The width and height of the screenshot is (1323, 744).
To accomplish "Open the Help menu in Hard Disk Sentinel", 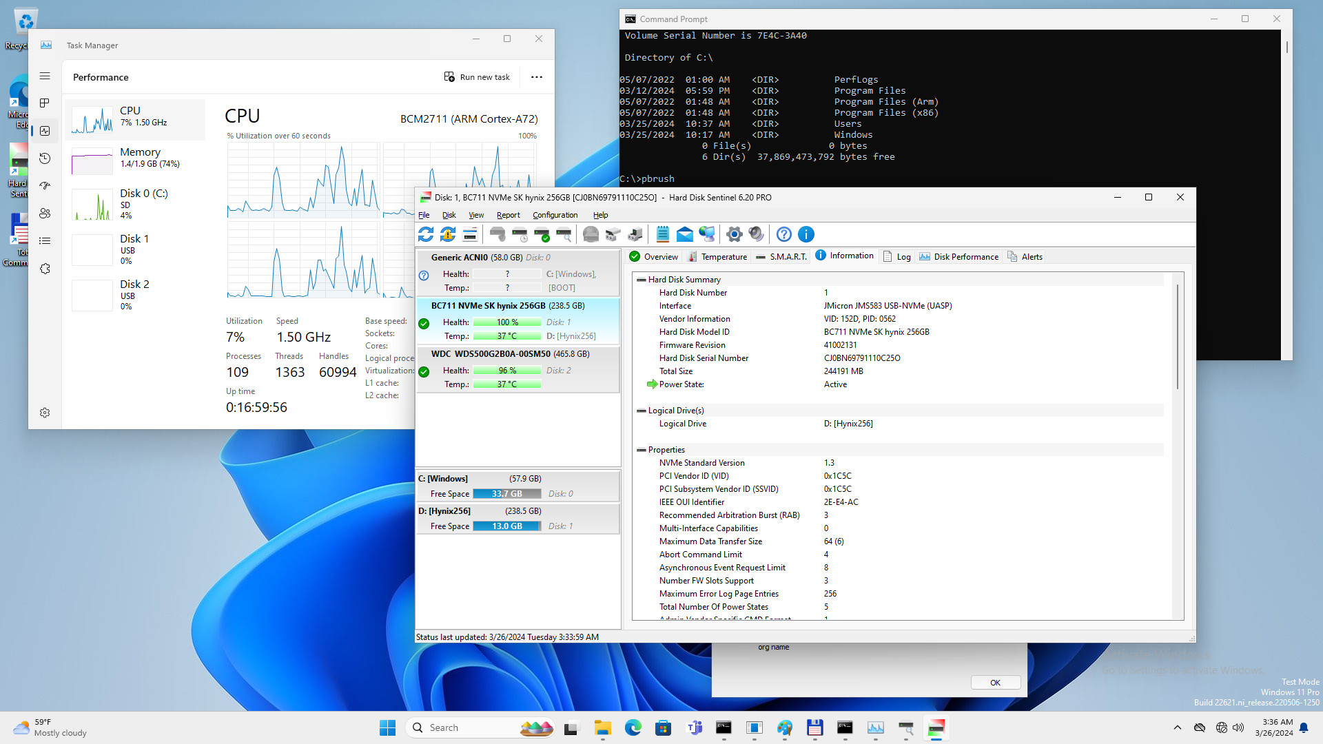I will pyautogui.click(x=600, y=215).
